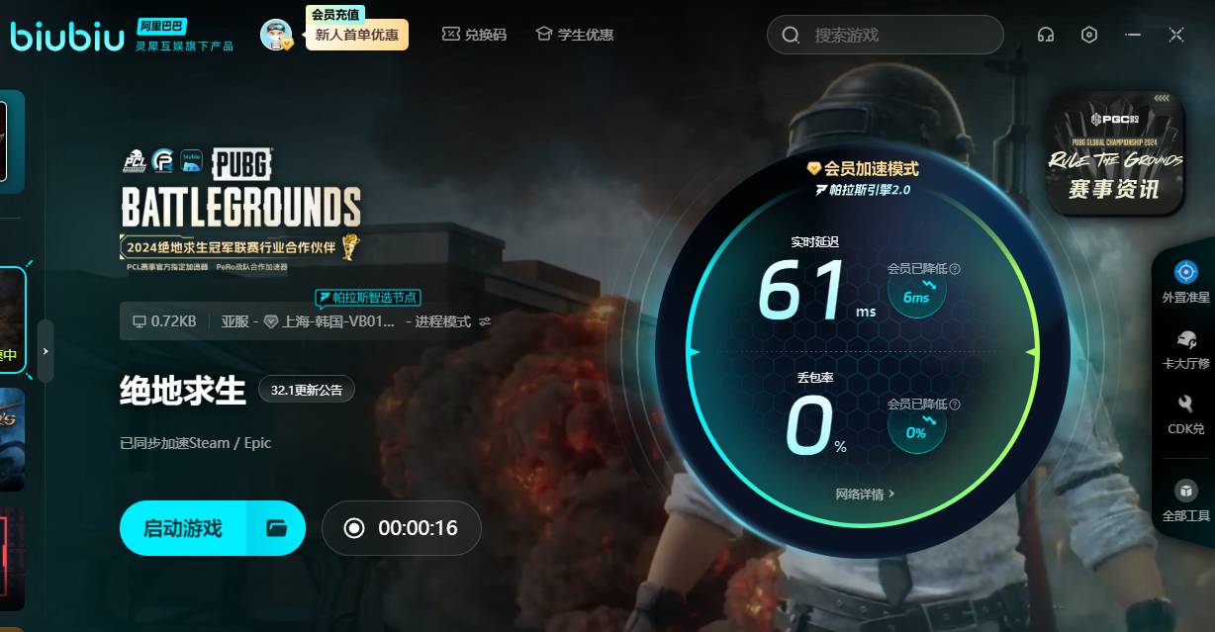
Task: Click the 启动游戏 launch button
Action: [183, 528]
